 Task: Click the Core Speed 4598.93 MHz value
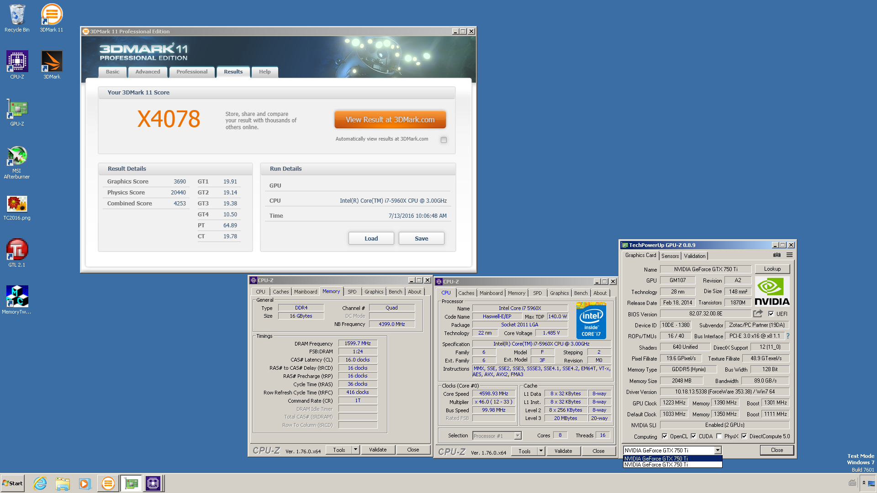click(x=494, y=393)
